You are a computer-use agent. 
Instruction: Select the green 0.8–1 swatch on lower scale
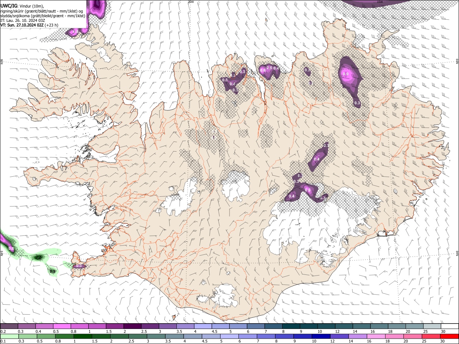(x=65, y=336)
